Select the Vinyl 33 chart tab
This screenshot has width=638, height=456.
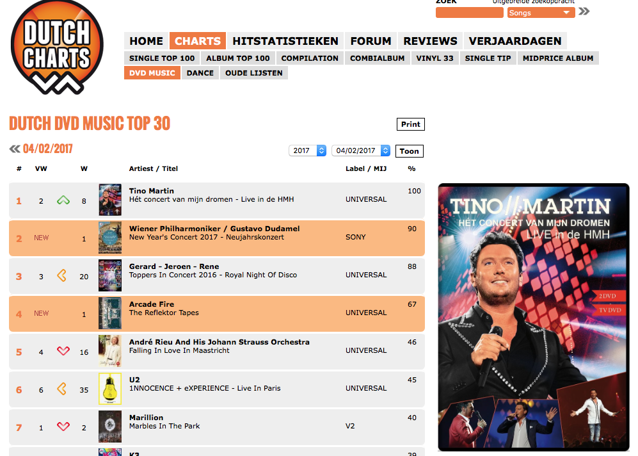[x=435, y=58]
